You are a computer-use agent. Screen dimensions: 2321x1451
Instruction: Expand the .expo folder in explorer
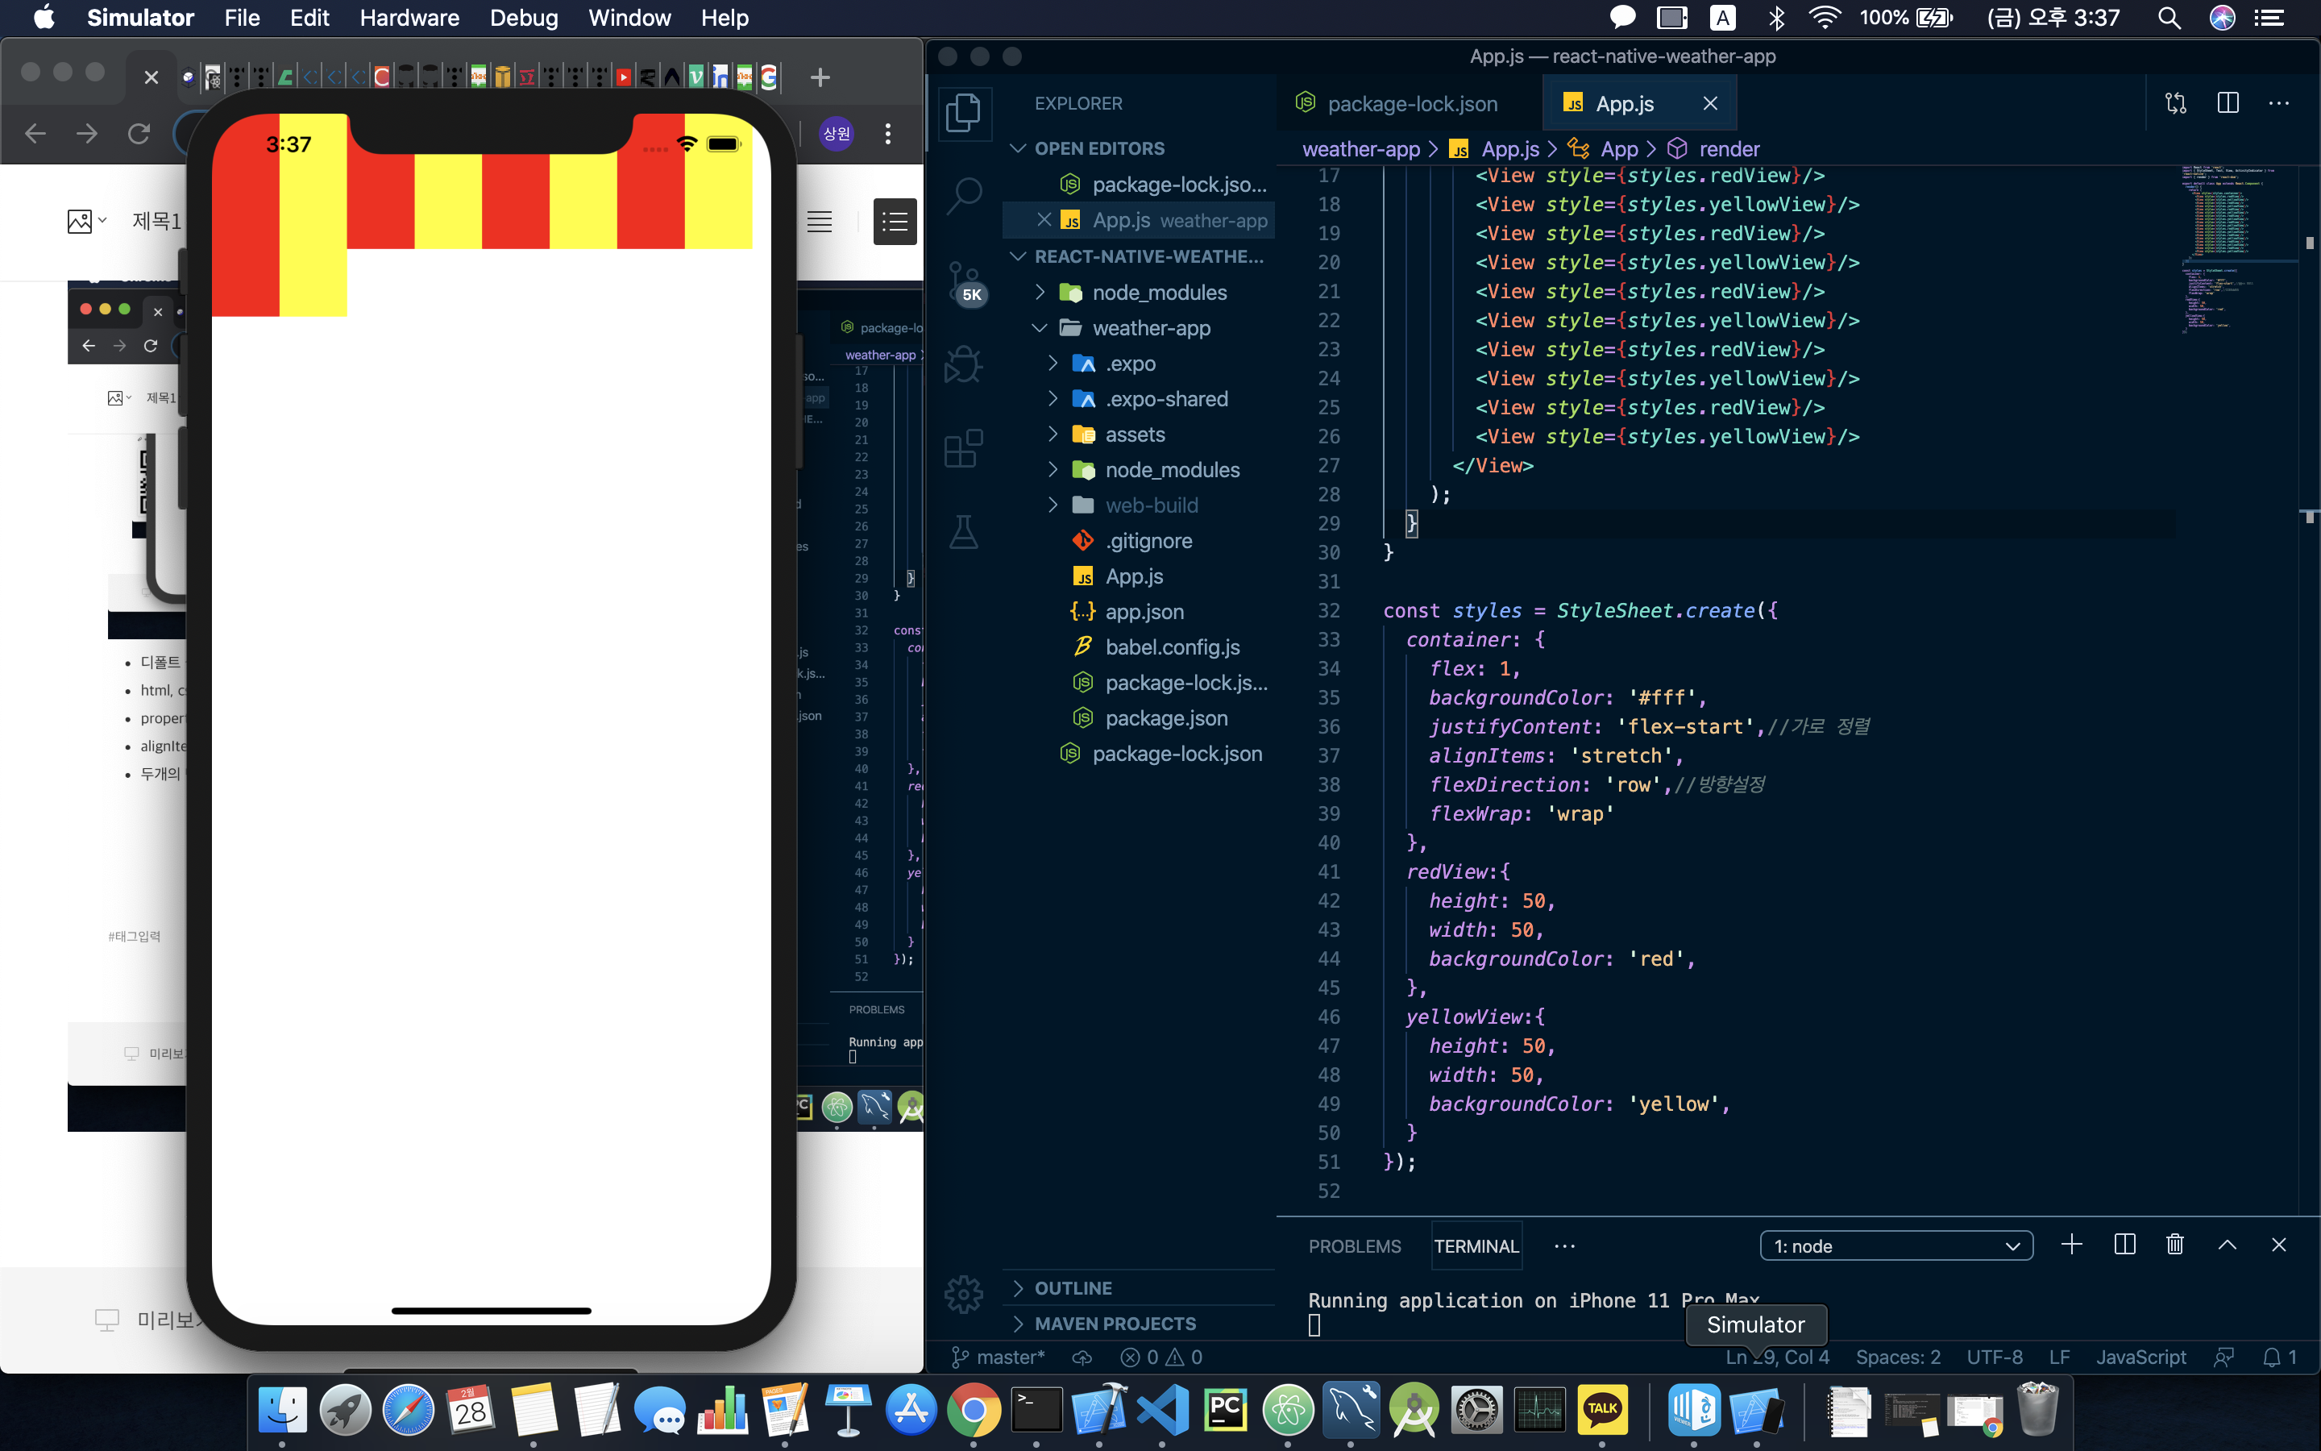[1130, 364]
